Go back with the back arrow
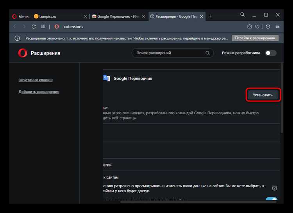The width and height of the screenshot is (293, 213). (x=15, y=27)
